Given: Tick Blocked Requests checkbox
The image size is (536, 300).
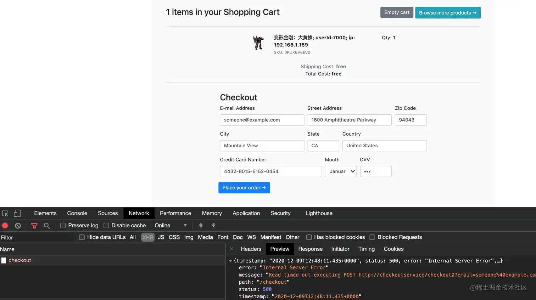Looking at the screenshot, I should (372, 237).
